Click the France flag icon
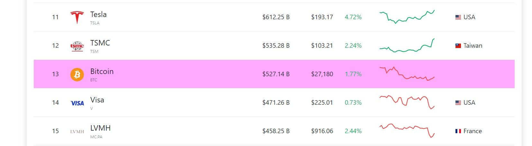 coord(458,131)
